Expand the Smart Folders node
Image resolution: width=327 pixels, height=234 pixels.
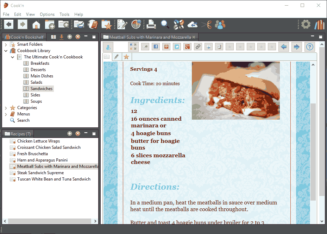[x=6, y=44]
